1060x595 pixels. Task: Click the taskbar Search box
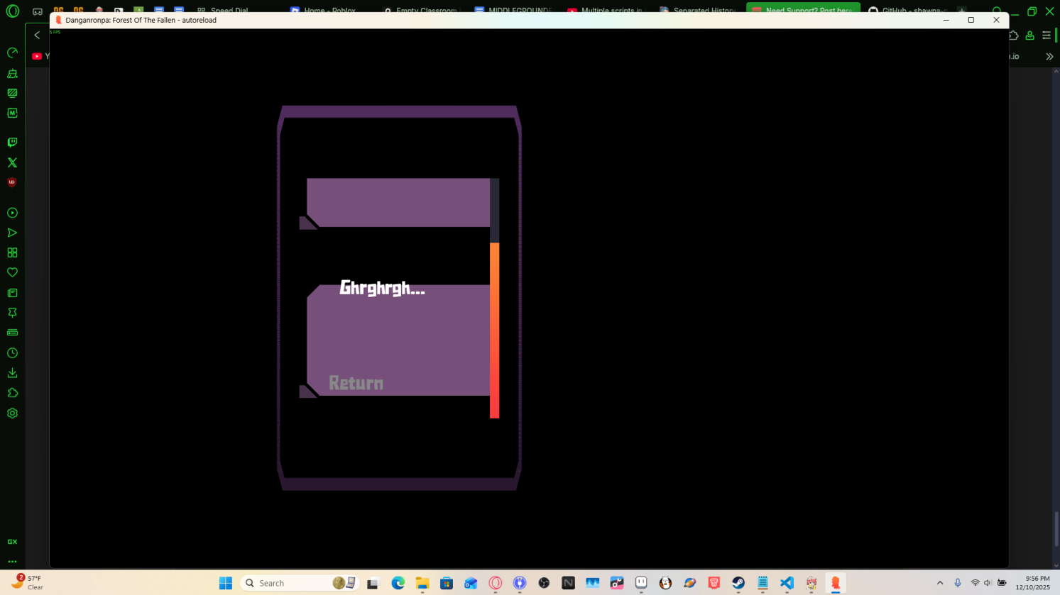tap(299, 583)
